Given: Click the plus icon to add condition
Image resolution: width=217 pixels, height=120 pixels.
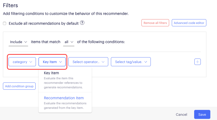Looking at the screenshot, I should coord(198,62).
